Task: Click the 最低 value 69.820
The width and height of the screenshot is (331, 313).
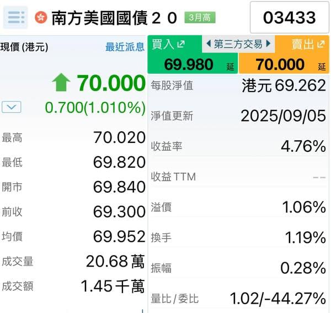Action: coord(120,162)
